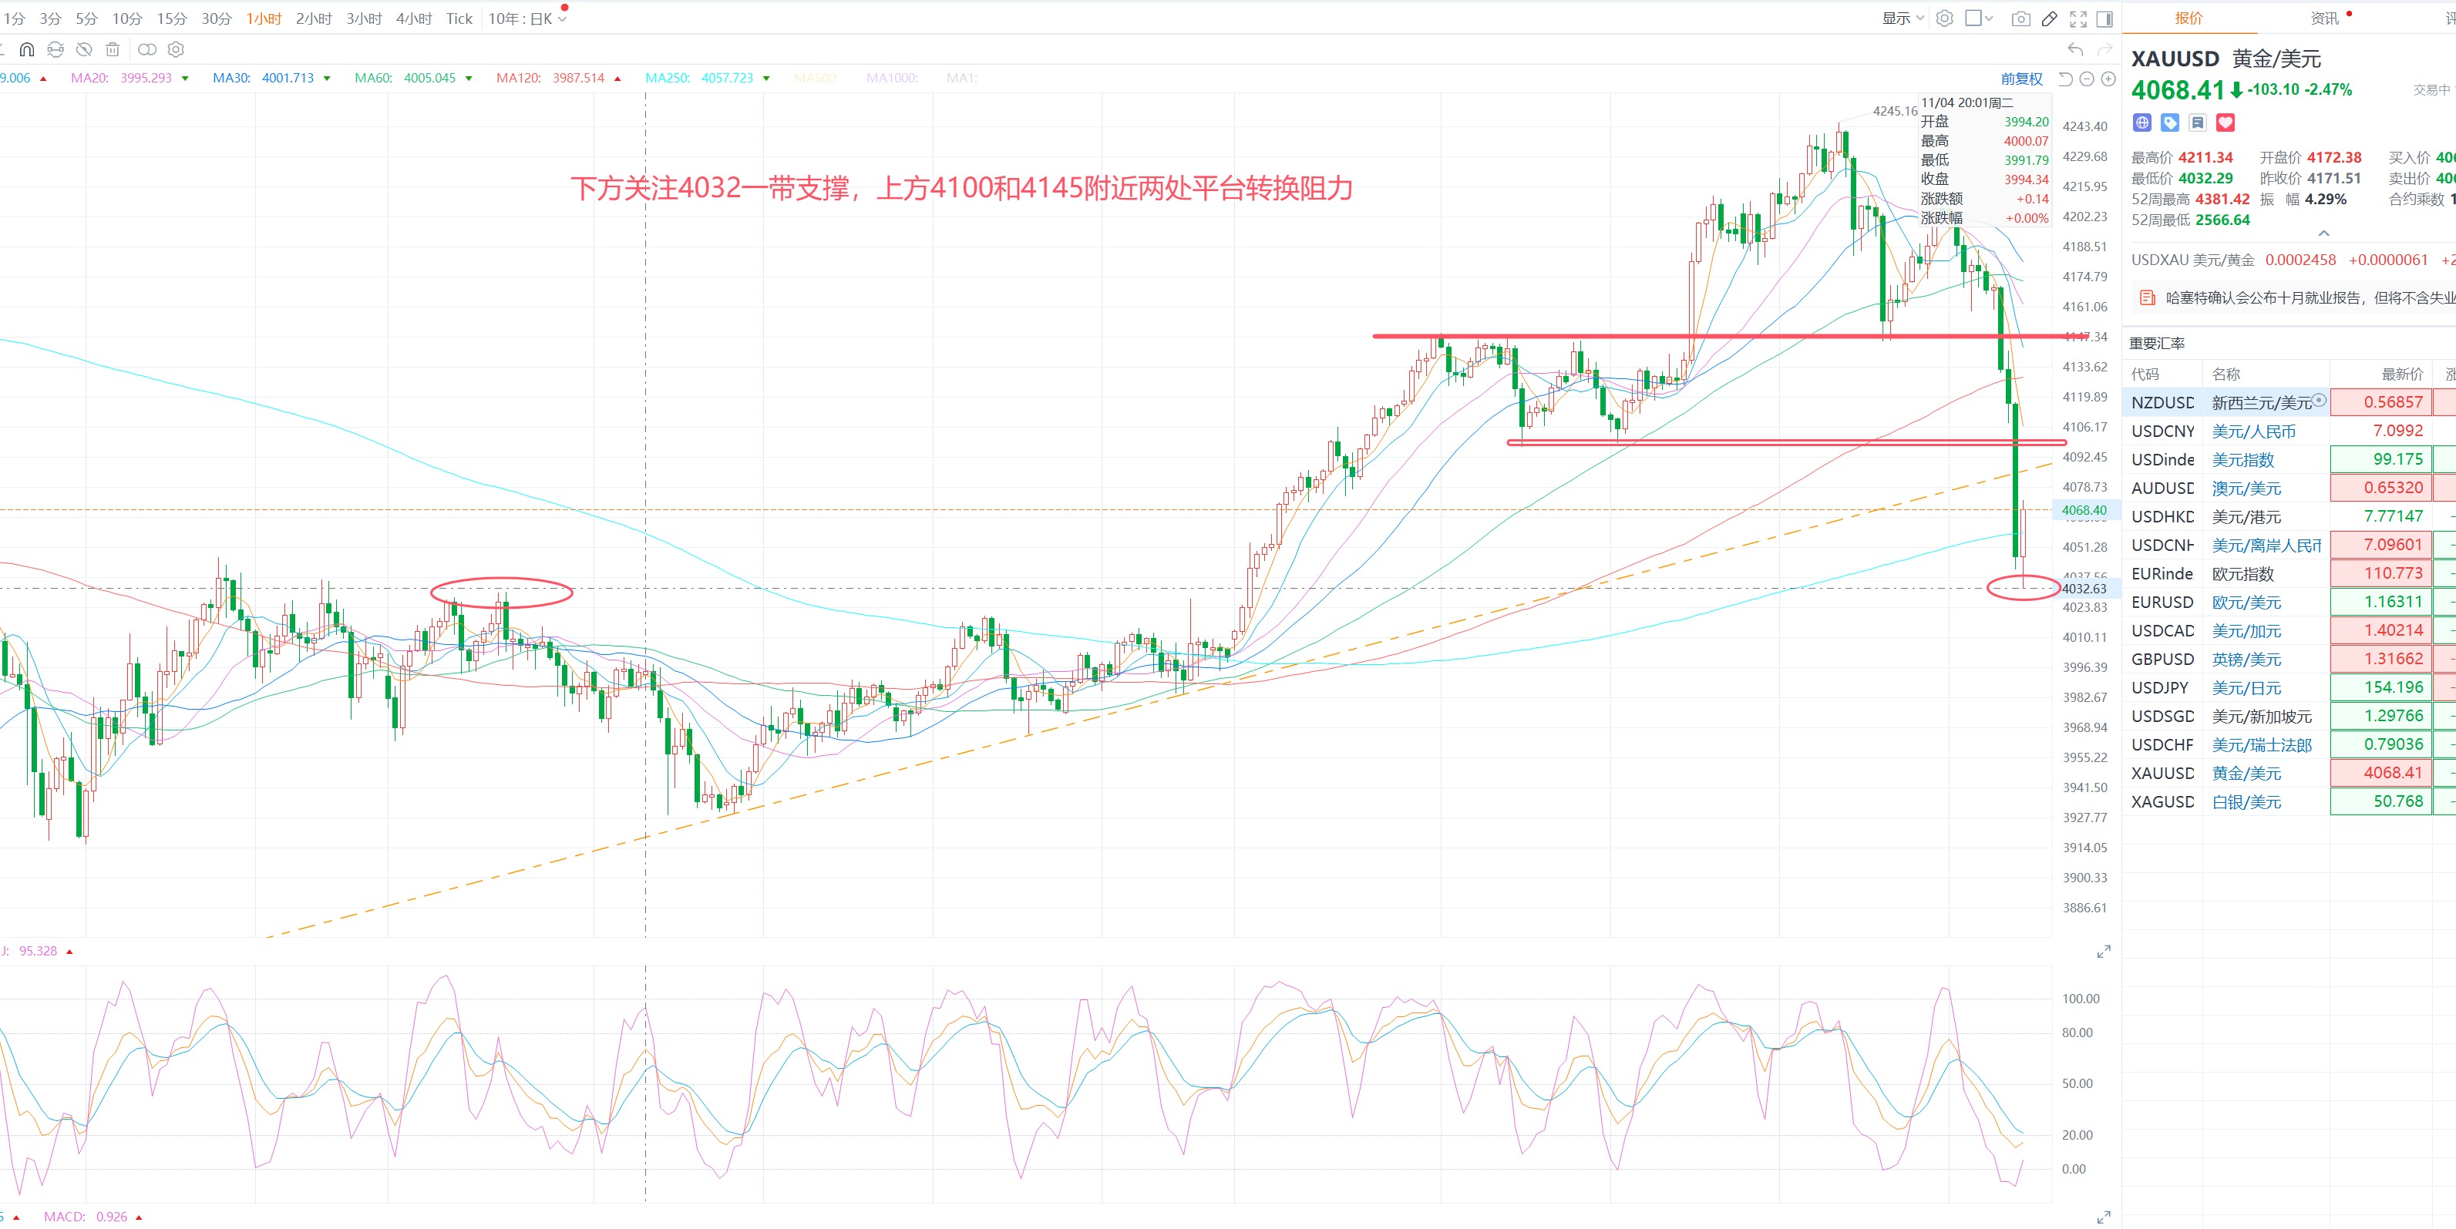Click the trash delete drawings icon
Image resolution: width=2456 pixels, height=1229 pixels.
point(113,49)
